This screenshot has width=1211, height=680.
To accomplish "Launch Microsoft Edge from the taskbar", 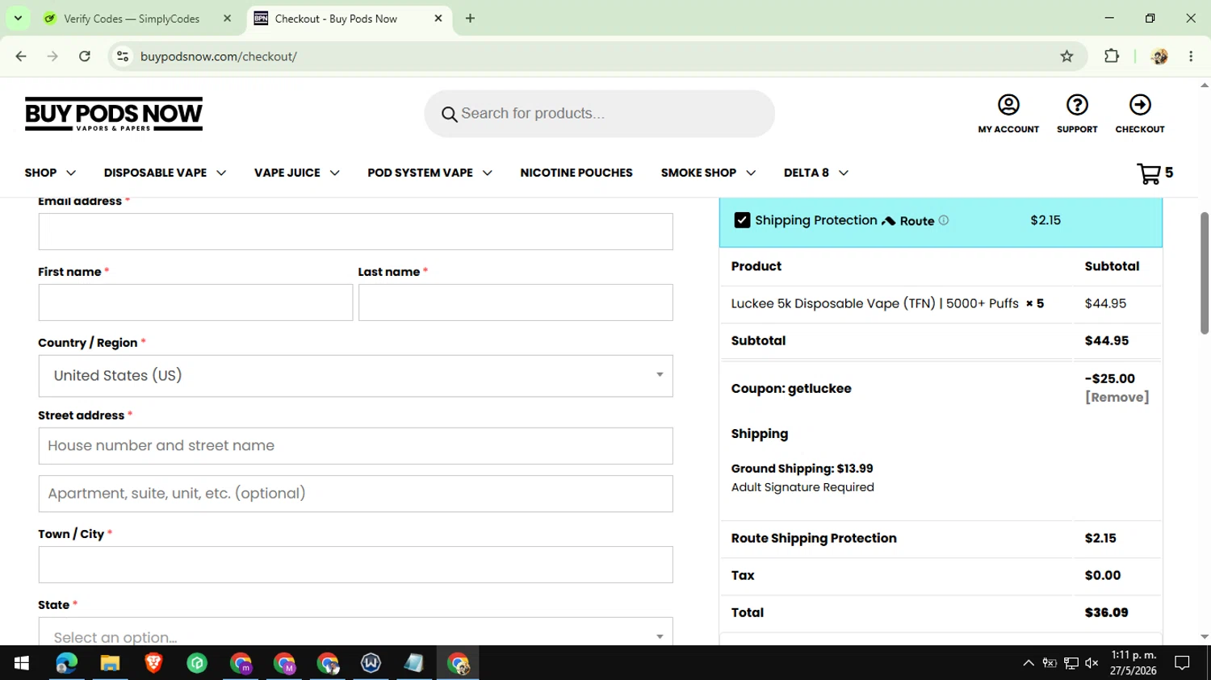I will click(66, 663).
